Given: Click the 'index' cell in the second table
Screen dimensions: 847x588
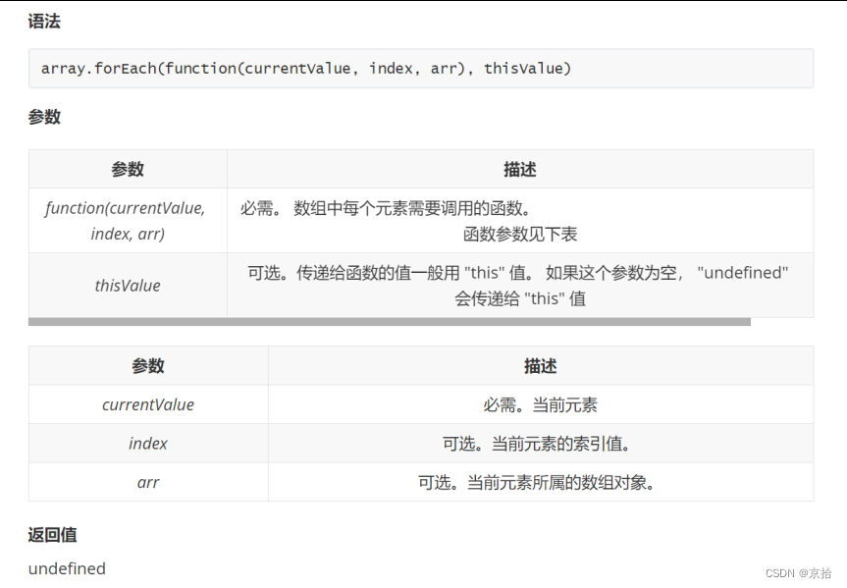Looking at the screenshot, I should (148, 444).
